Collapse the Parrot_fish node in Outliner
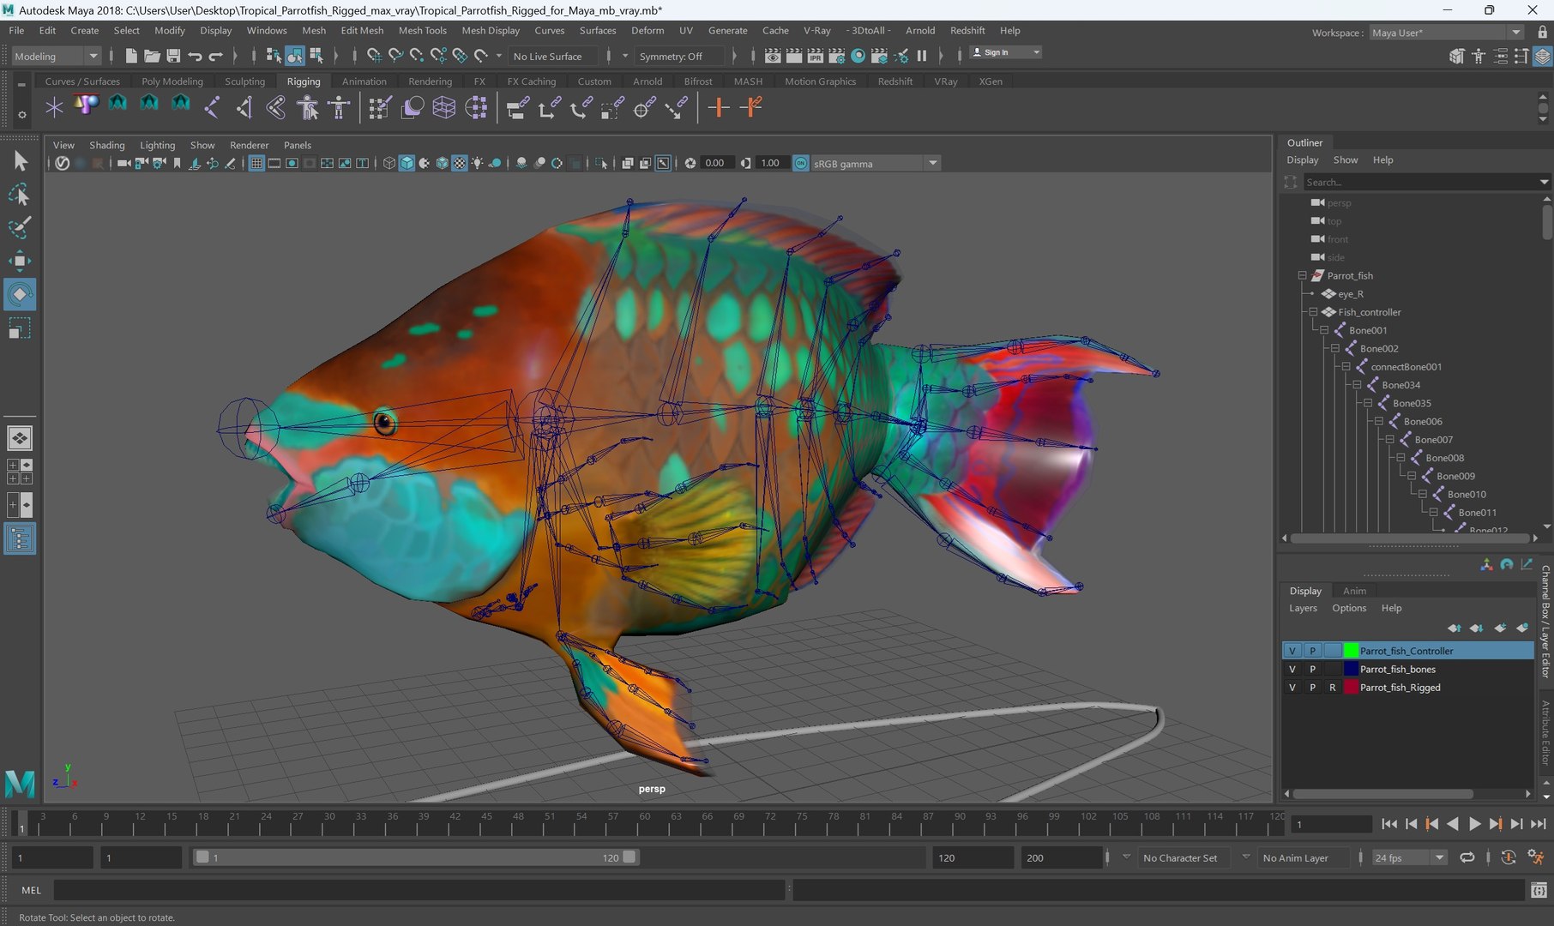Screen dimensions: 1554x926 tap(1302, 276)
